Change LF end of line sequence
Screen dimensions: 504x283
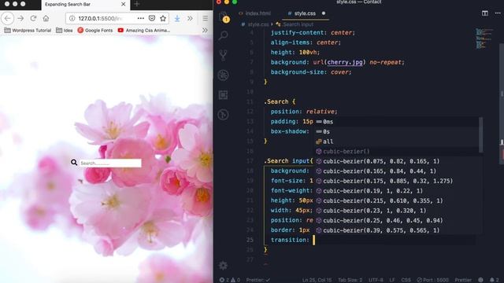(392, 280)
